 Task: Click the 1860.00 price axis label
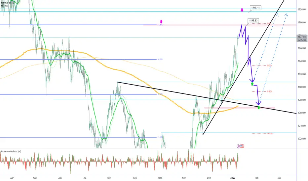[302, 48]
